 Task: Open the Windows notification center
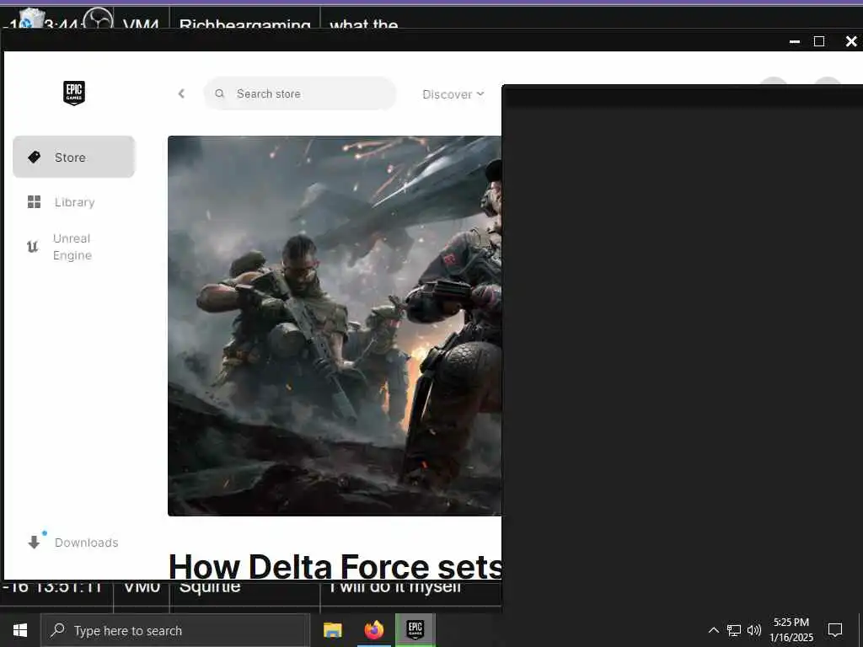[835, 630]
